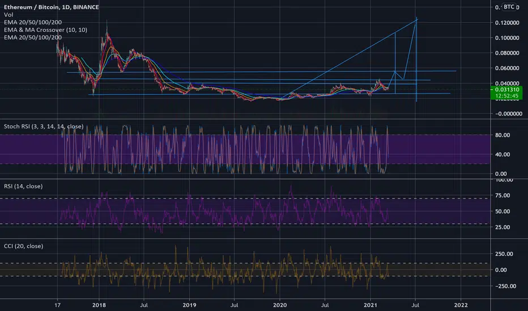Click the 0.080000 price axis label
Image resolution: width=528 pixels, height=311 pixels.
point(507,53)
